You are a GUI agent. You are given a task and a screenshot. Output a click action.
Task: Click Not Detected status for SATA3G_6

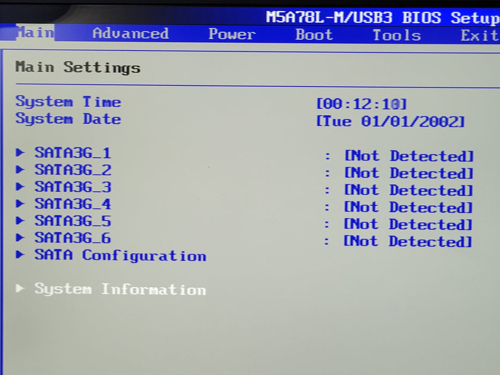tap(408, 242)
